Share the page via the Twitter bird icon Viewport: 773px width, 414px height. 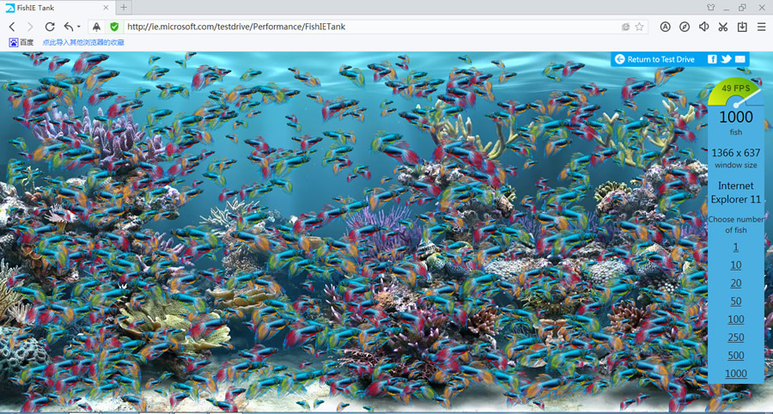click(726, 59)
